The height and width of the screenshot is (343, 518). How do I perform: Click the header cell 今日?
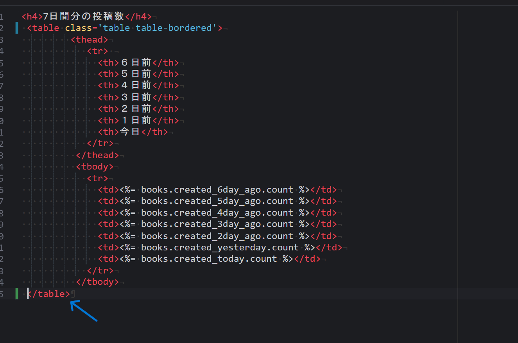pyautogui.click(x=130, y=132)
